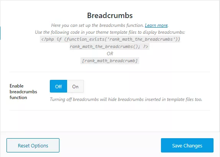Turn breadcrumbs function On
Viewport: 220px width, 157px height.
coord(76,86)
